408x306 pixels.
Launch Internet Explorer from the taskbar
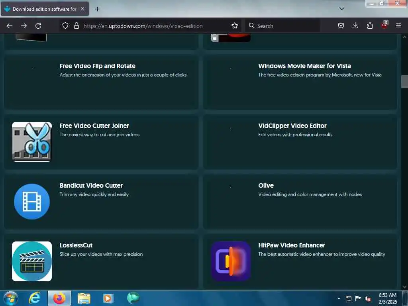click(x=34, y=298)
